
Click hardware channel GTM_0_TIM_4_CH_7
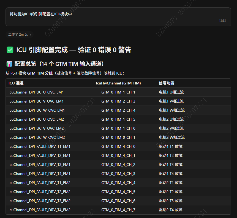[x=118, y=209]
